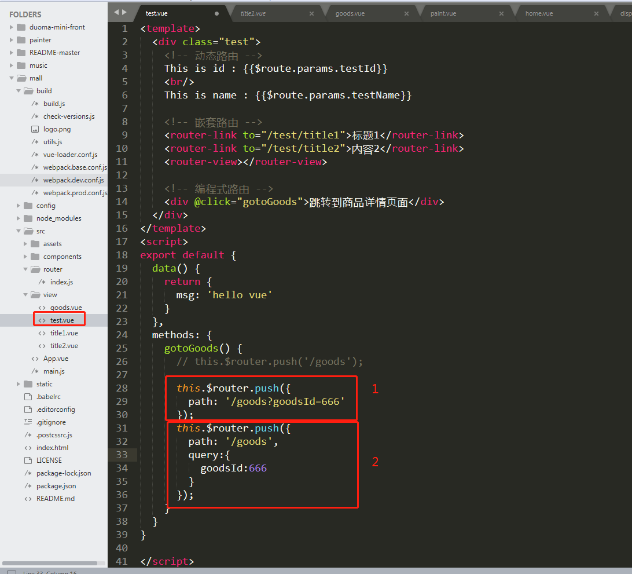Click the node_modules folder icon
632x574 pixels.
coord(28,218)
